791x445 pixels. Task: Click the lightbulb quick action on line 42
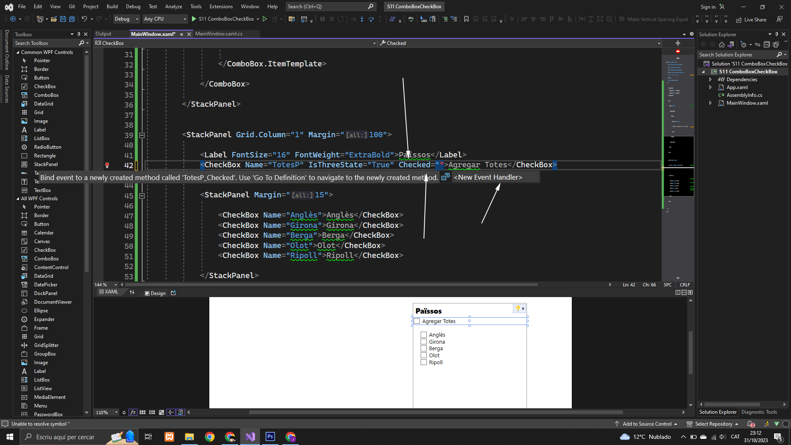pyautogui.click(x=107, y=165)
